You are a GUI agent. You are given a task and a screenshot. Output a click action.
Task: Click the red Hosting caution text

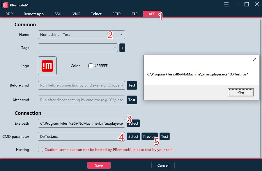point(109,150)
